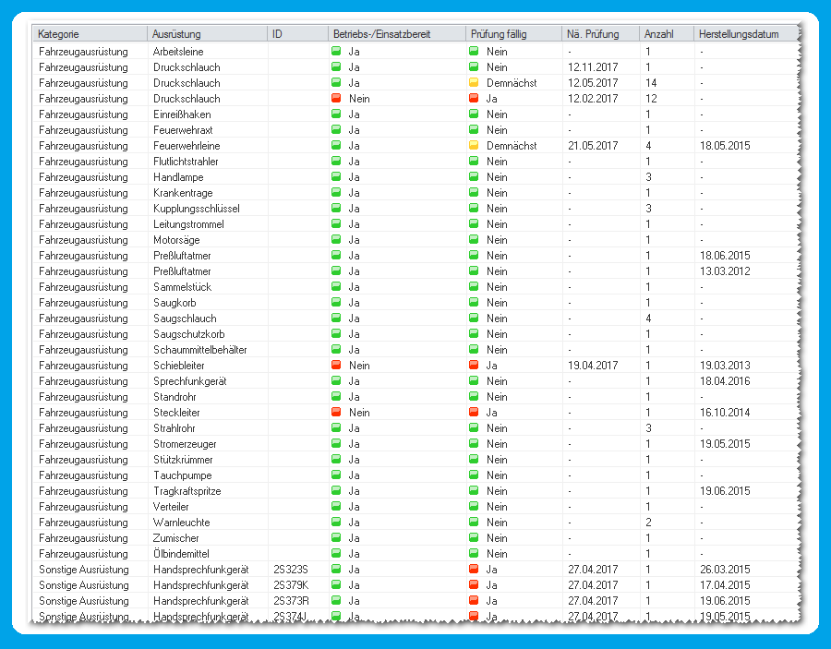Click the ID cell showing 2S379K

tap(286, 585)
